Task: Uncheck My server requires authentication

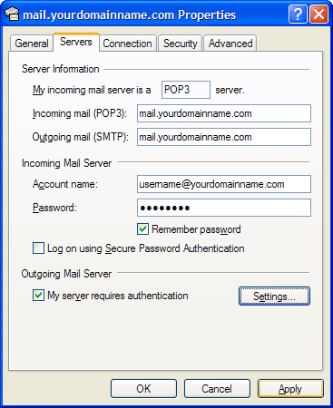Action: pyautogui.click(x=38, y=296)
